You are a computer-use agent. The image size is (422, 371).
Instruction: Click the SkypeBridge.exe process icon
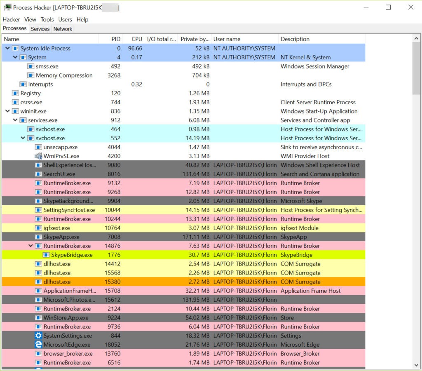(x=46, y=255)
